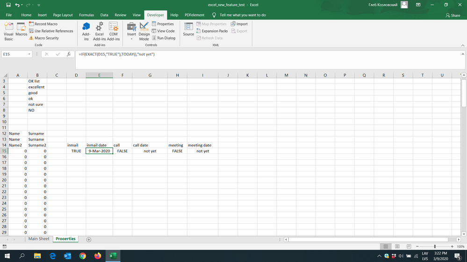Switch to the Home tab
467x262 pixels.
tap(26, 15)
